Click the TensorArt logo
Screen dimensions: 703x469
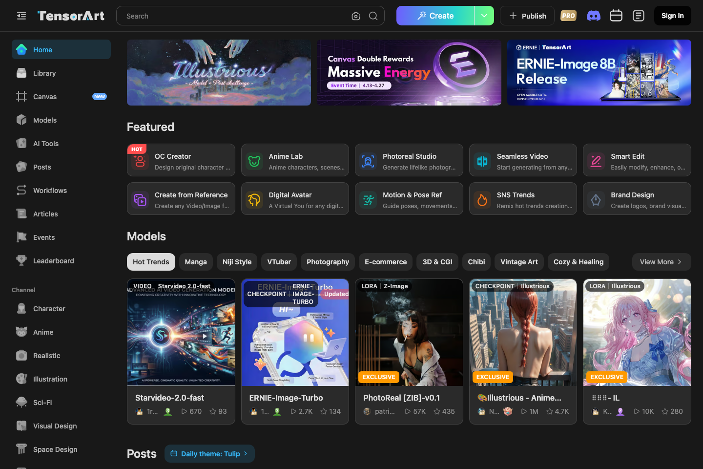coord(71,16)
